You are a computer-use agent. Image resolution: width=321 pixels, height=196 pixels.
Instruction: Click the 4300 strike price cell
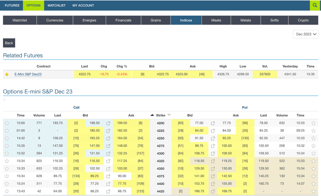tap(160, 153)
